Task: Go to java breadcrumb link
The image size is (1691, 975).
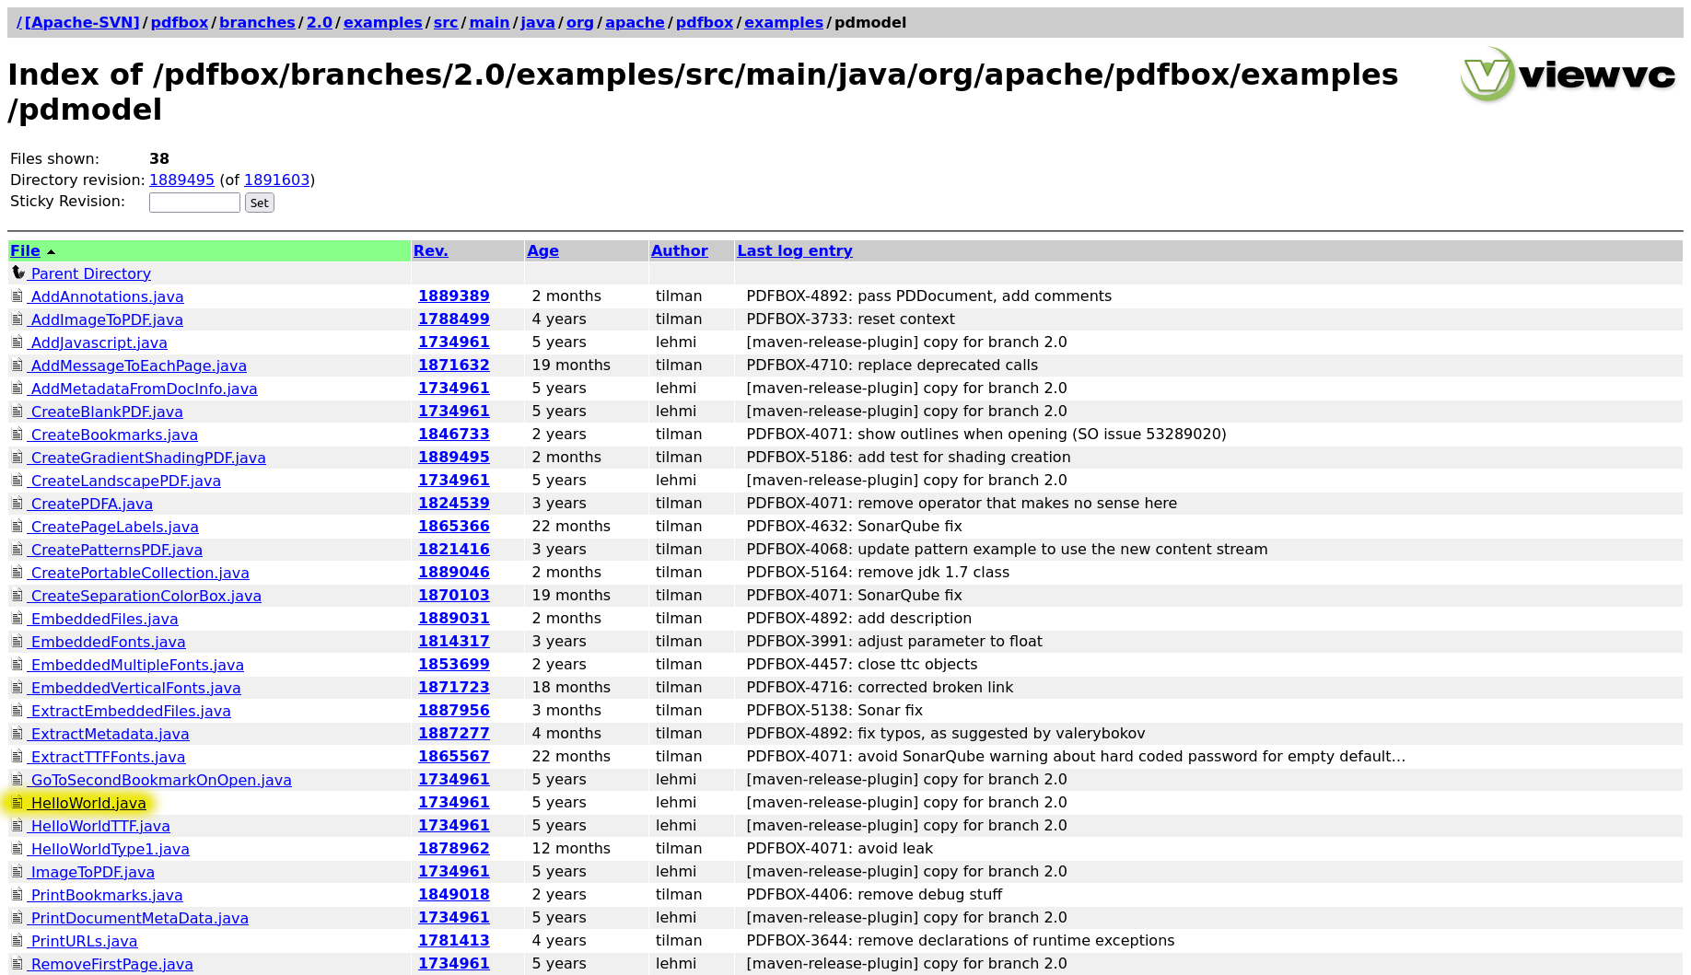Action: click(x=537, y=22)
